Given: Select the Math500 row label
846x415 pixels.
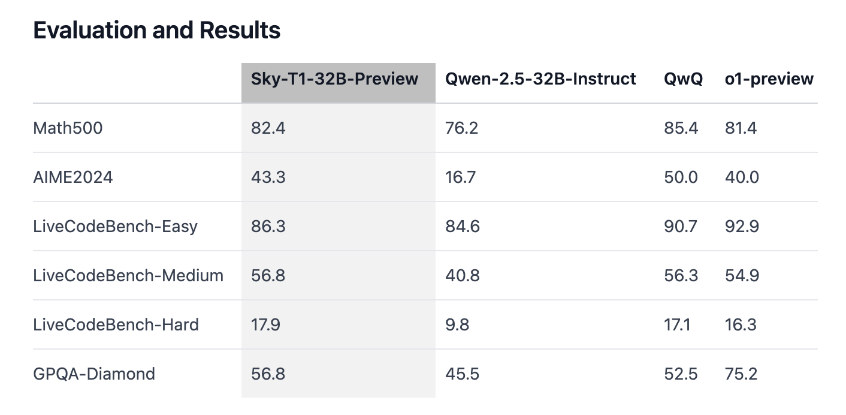Looking at the screenshot, I should [68, 128].
